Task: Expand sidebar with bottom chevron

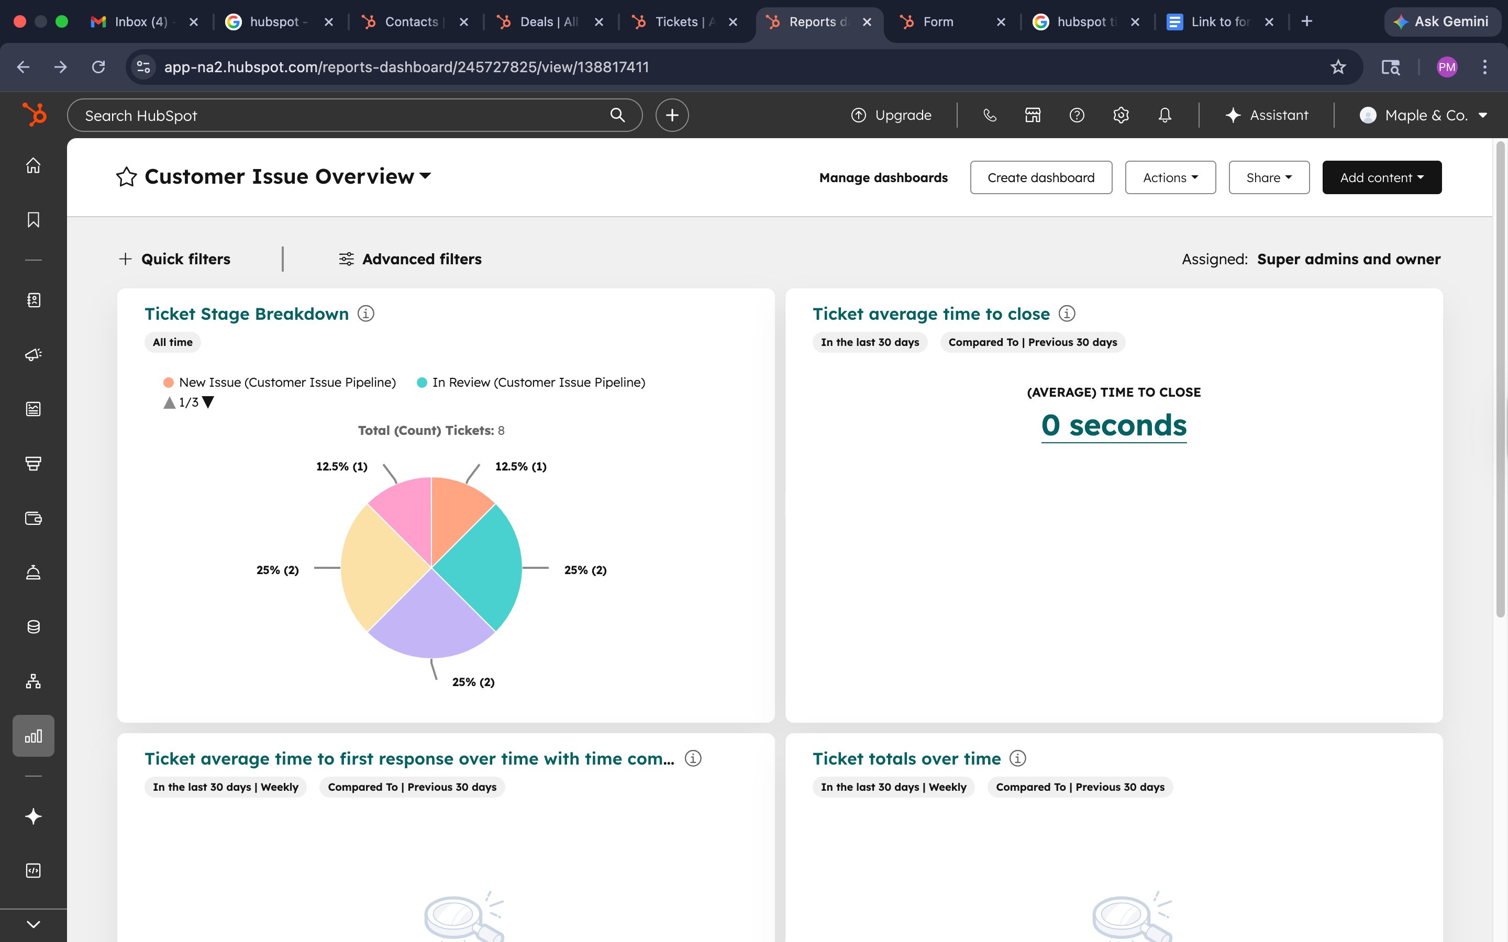Action: click(x=33, y=925)
